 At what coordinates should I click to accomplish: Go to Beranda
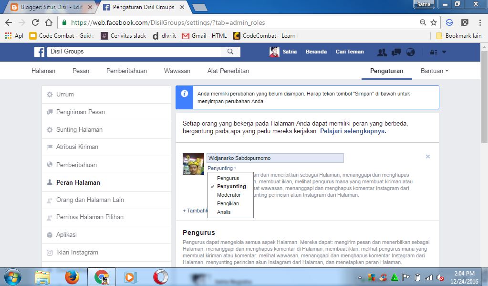point(316,52)
